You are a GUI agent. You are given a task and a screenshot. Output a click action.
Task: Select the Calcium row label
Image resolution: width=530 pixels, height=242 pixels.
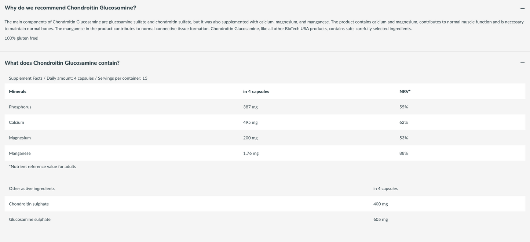pos(17,122)
